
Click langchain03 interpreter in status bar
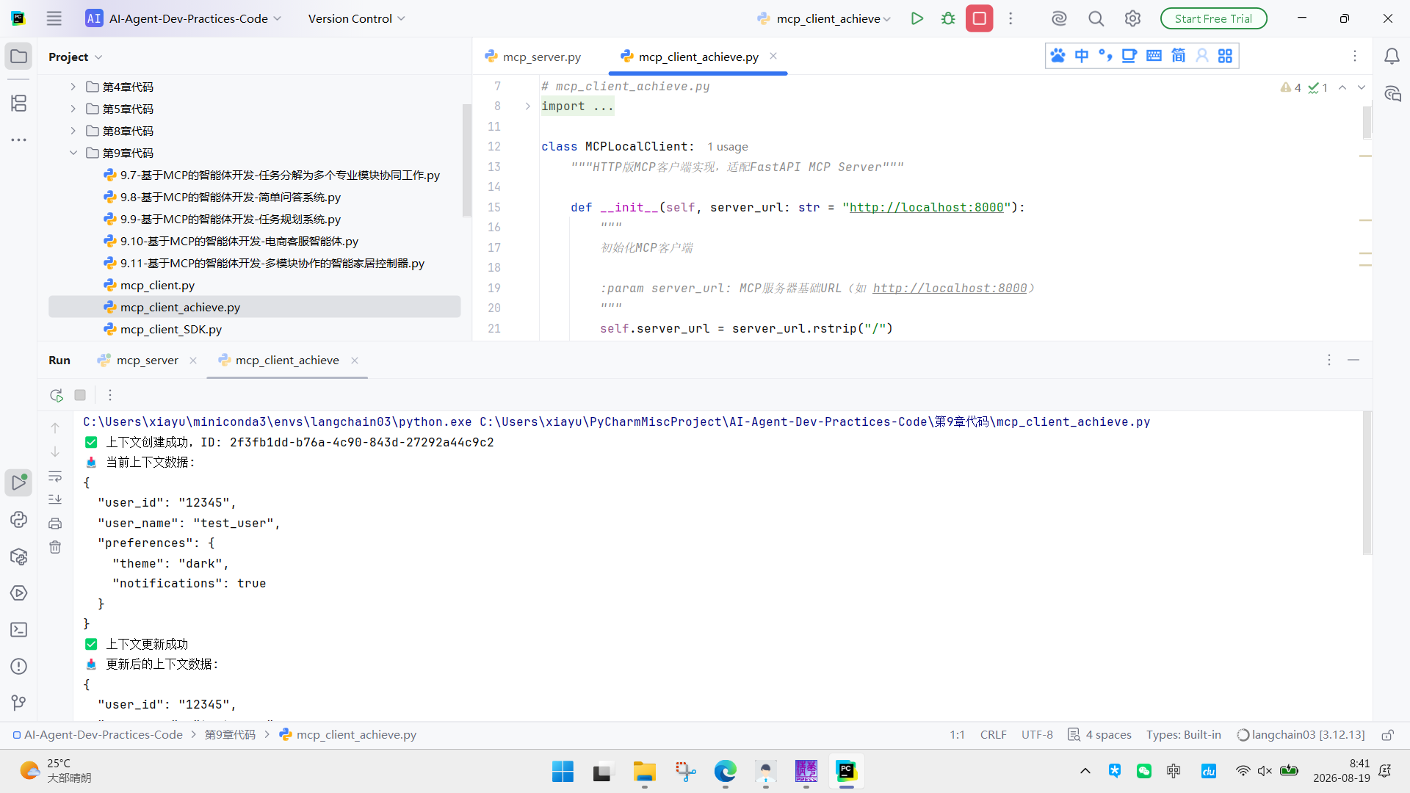1301,734
